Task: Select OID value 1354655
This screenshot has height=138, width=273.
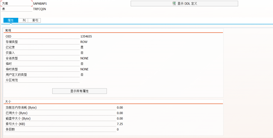Action: tap(86, 36)
